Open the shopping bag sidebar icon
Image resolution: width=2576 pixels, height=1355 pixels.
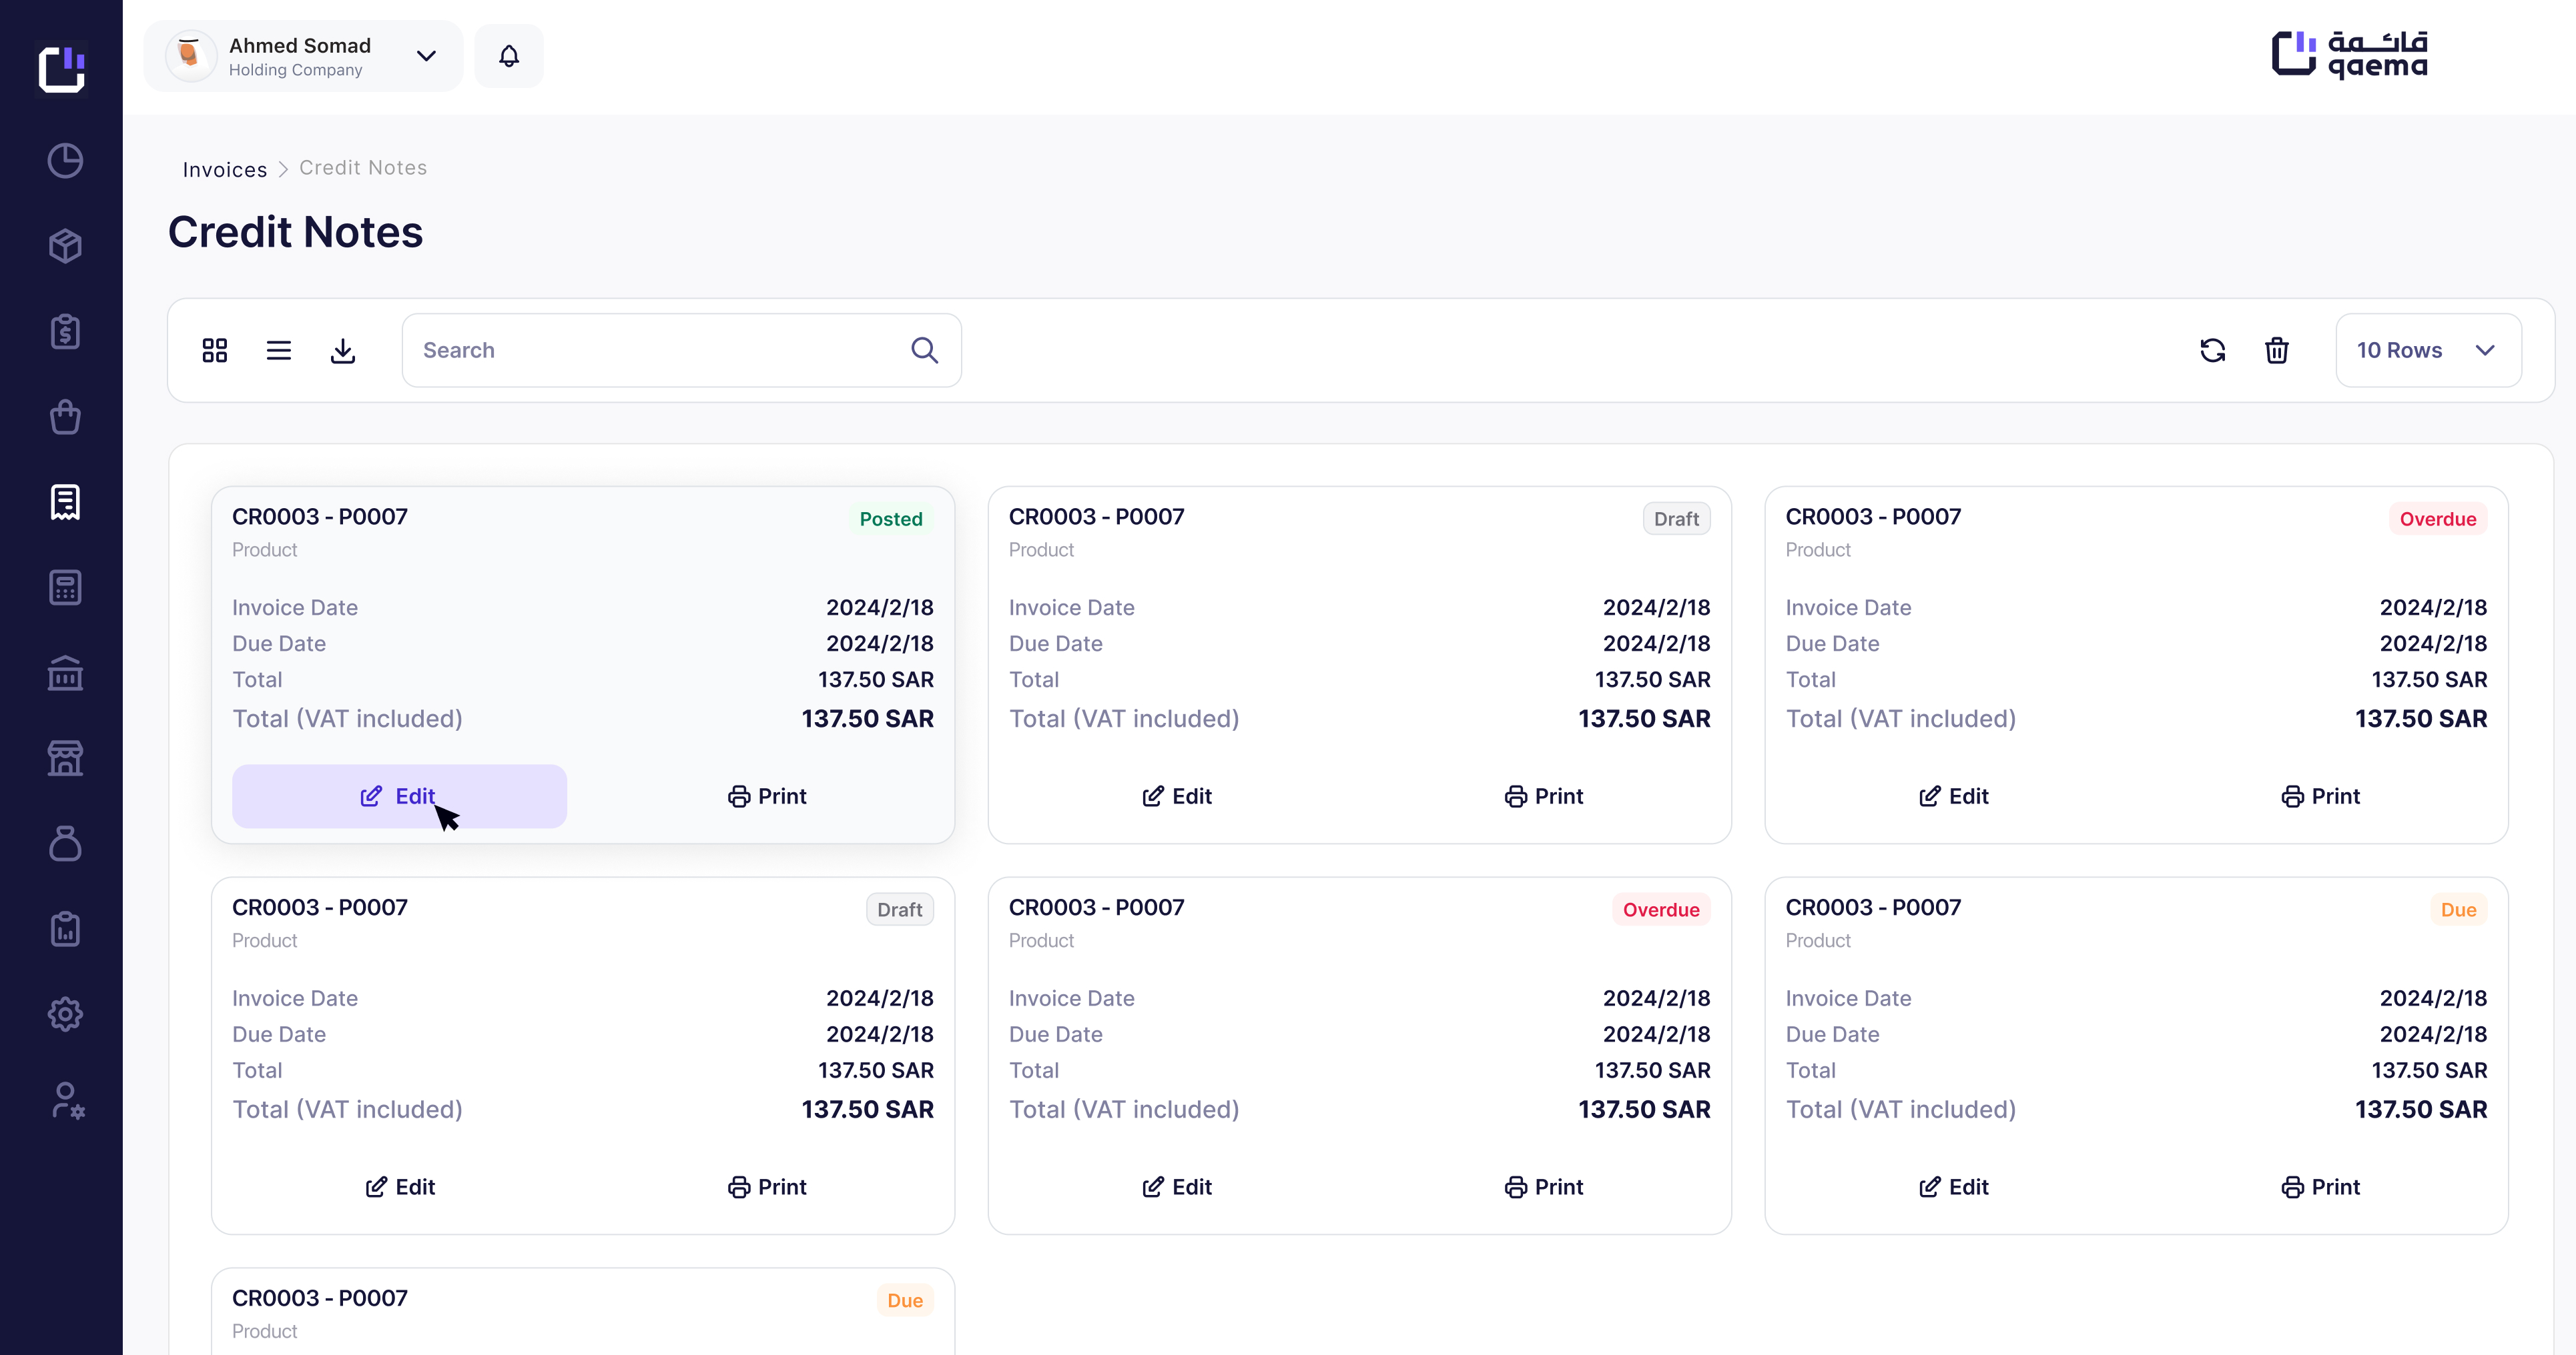pos(65,417)
